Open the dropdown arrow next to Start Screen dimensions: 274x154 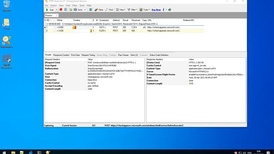click(57, 10)
